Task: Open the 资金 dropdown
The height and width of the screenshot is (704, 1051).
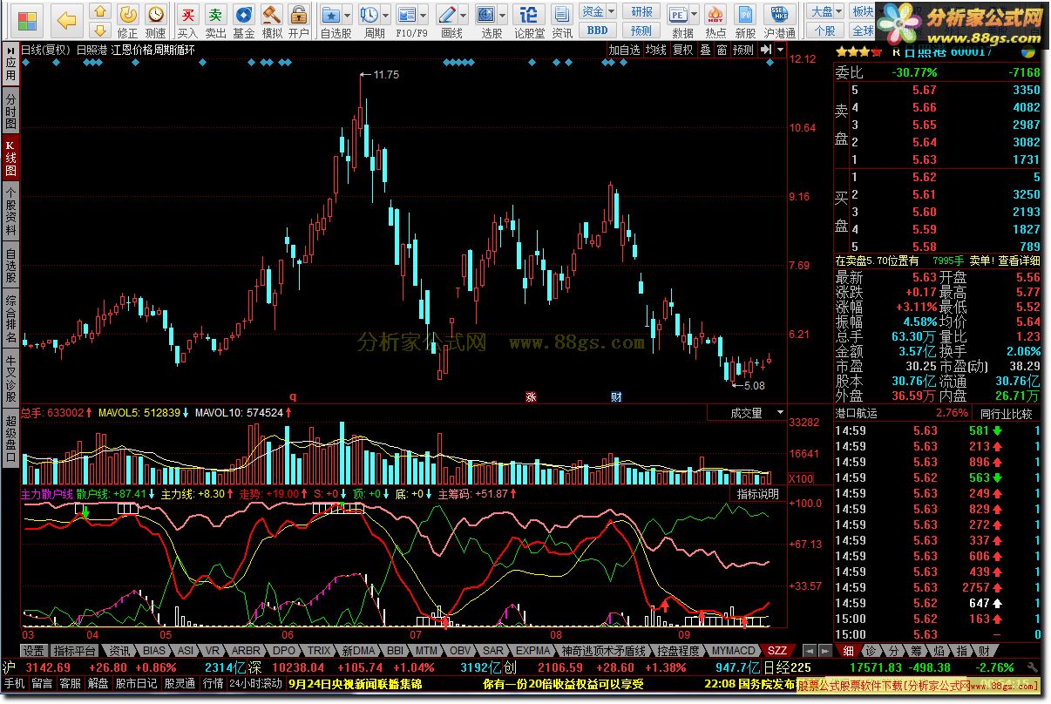Action: pyautogui.click(x=597, y=11)
